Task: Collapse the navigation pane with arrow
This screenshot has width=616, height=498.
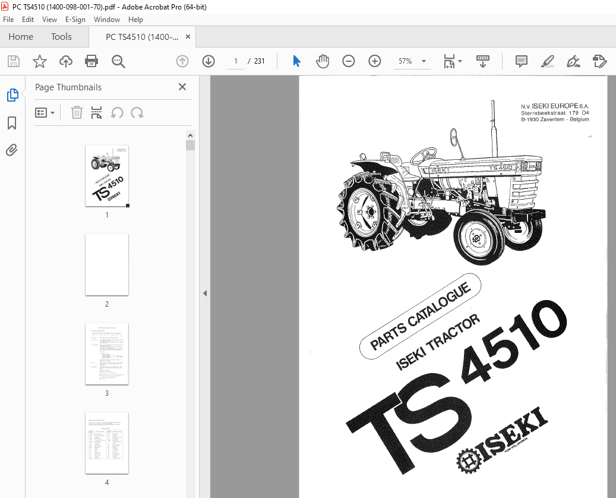Action: 205,293
